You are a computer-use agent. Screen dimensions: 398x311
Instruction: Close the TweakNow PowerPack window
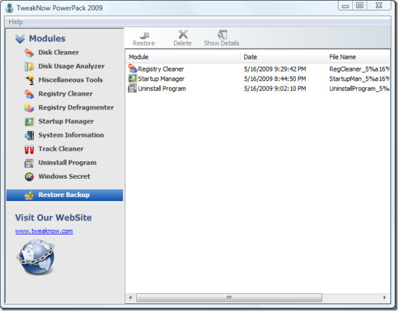(x=379, y=5)
